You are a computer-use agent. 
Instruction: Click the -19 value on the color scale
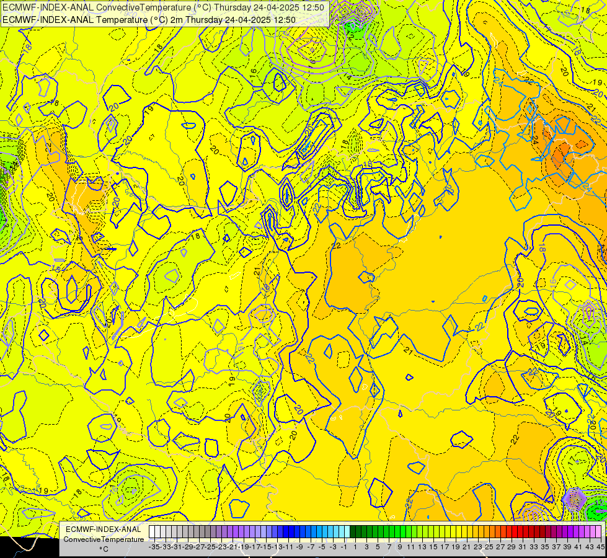244,547
